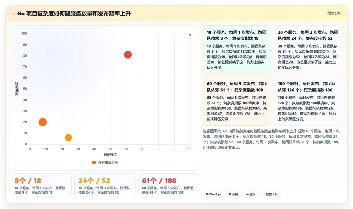The image size is (353, 209).
Task: Click the summary paragraph starting 这张图围绕
Action: 272,139
